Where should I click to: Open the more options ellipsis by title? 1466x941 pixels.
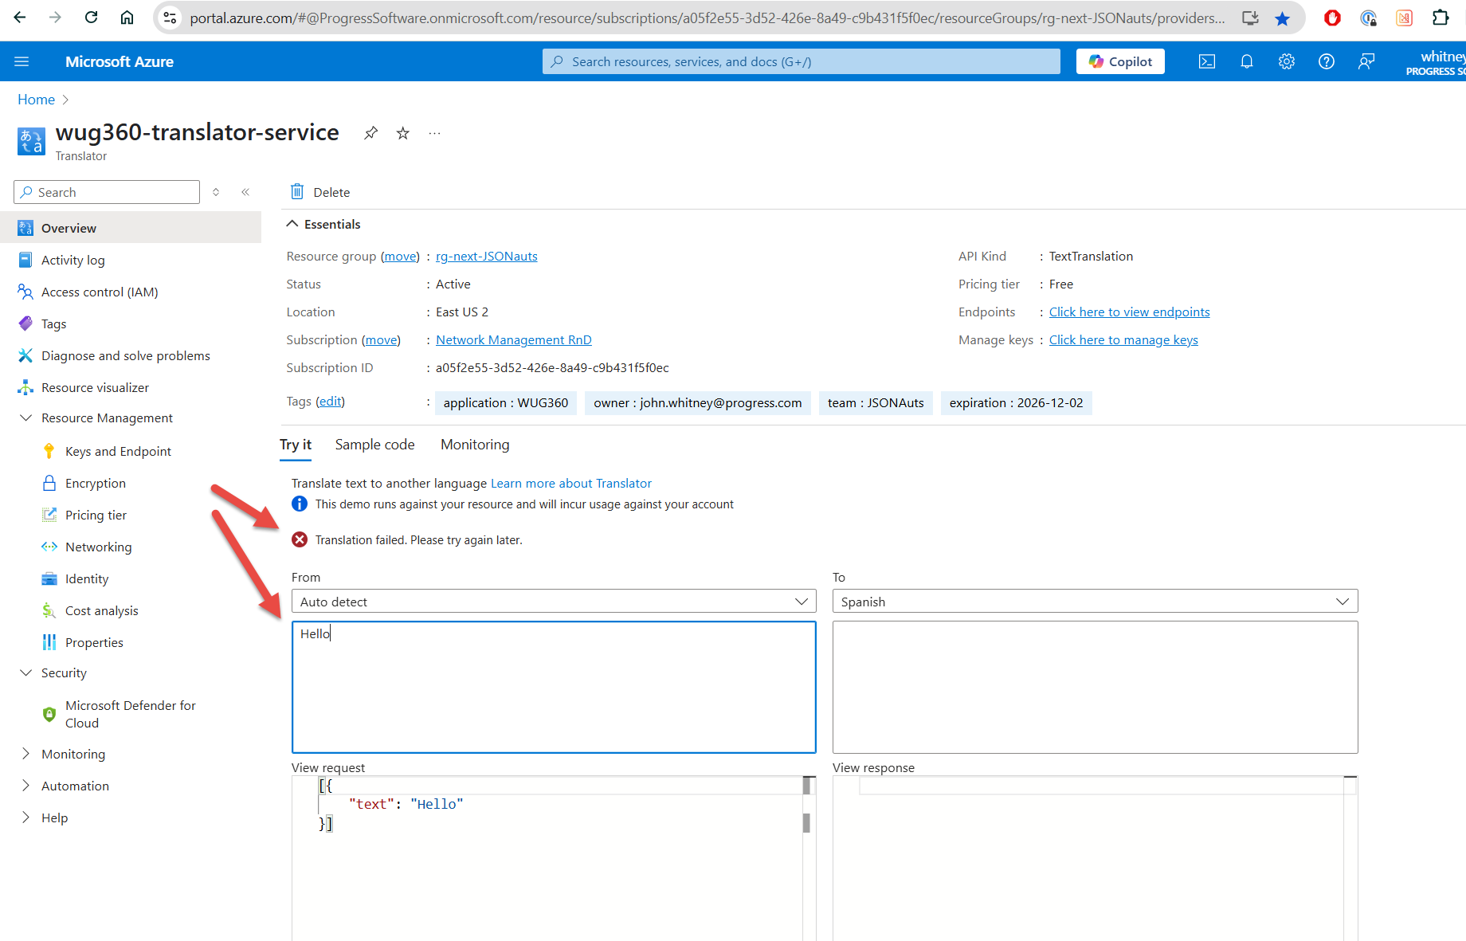point(434,133)
